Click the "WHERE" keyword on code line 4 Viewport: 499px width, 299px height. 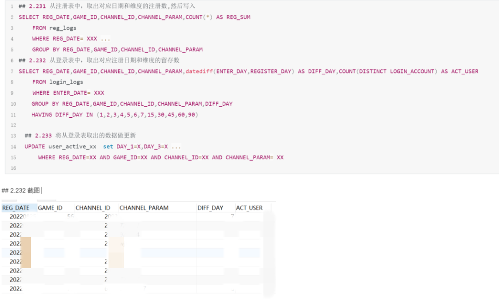[x=40, y=39]
